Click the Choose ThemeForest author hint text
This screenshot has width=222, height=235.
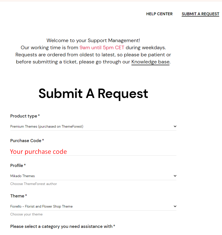(x=33, y=184)
